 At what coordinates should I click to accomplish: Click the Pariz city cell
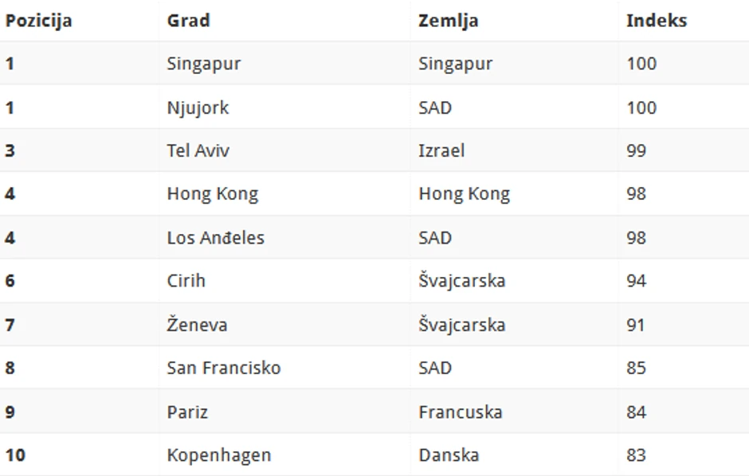[x=187, y=412]
